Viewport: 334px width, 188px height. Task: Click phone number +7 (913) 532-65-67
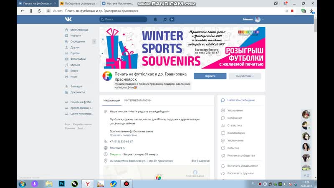pos(121,142)
